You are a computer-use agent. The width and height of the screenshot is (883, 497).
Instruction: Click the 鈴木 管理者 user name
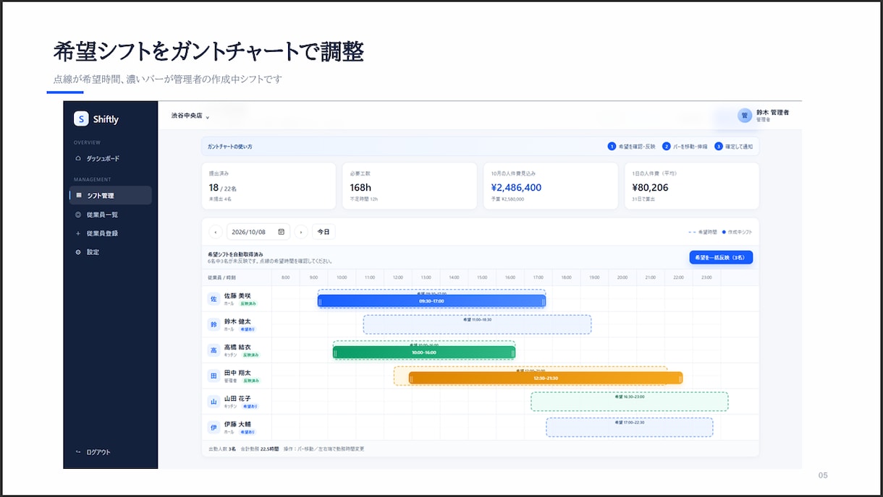(x=772, y=113)
